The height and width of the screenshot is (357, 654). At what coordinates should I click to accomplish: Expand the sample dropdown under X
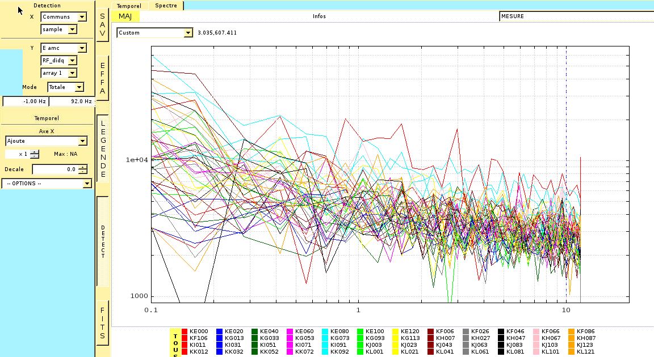(x=59, y=29)
